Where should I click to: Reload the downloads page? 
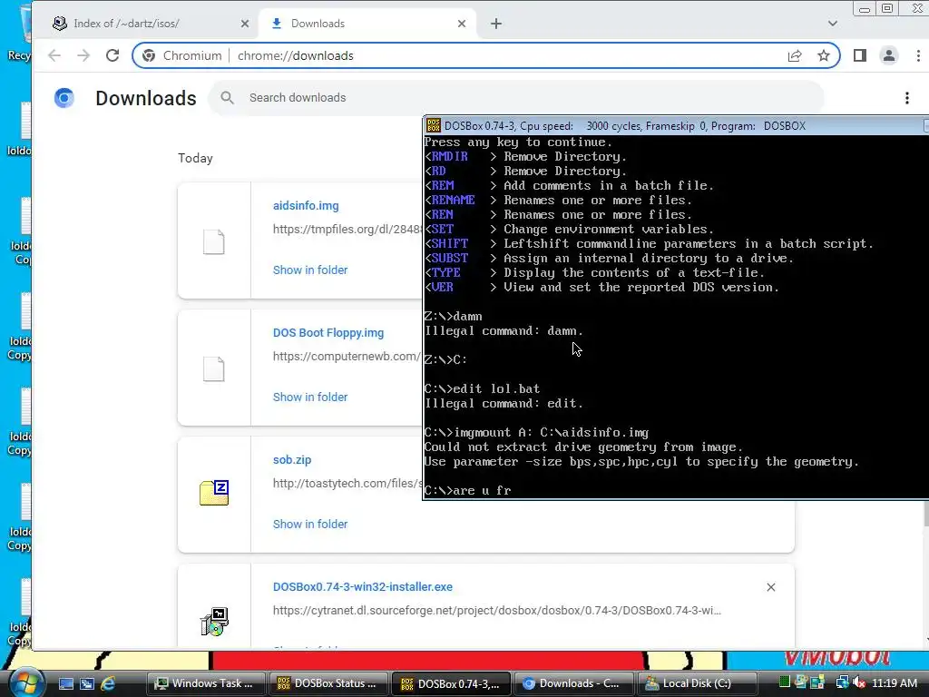(112, 55)
